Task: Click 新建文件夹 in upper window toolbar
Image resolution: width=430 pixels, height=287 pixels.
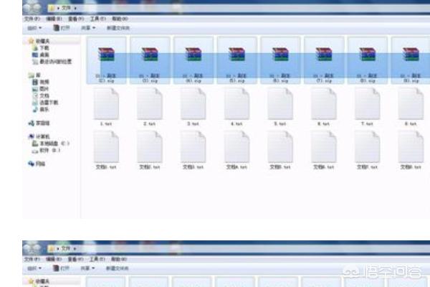Action: pyautogui.click(x=118, y=28)
